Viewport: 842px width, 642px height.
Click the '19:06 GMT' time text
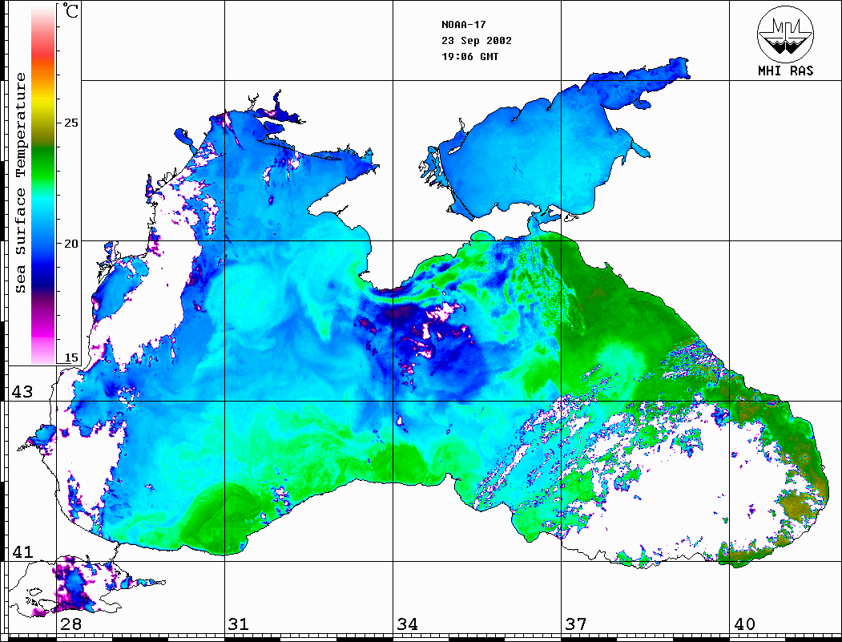(469, 56)
